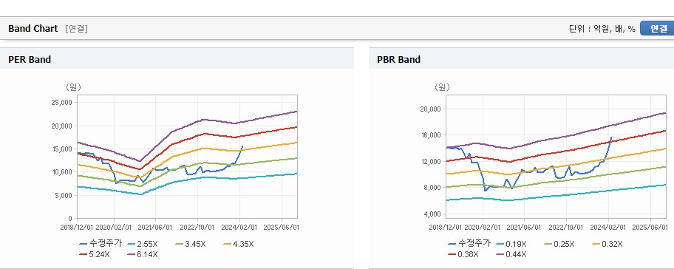Viewport: 674px width, 269px height.
Task: Toggle 5.24X series in PER legend
Action: coord(95,254)
